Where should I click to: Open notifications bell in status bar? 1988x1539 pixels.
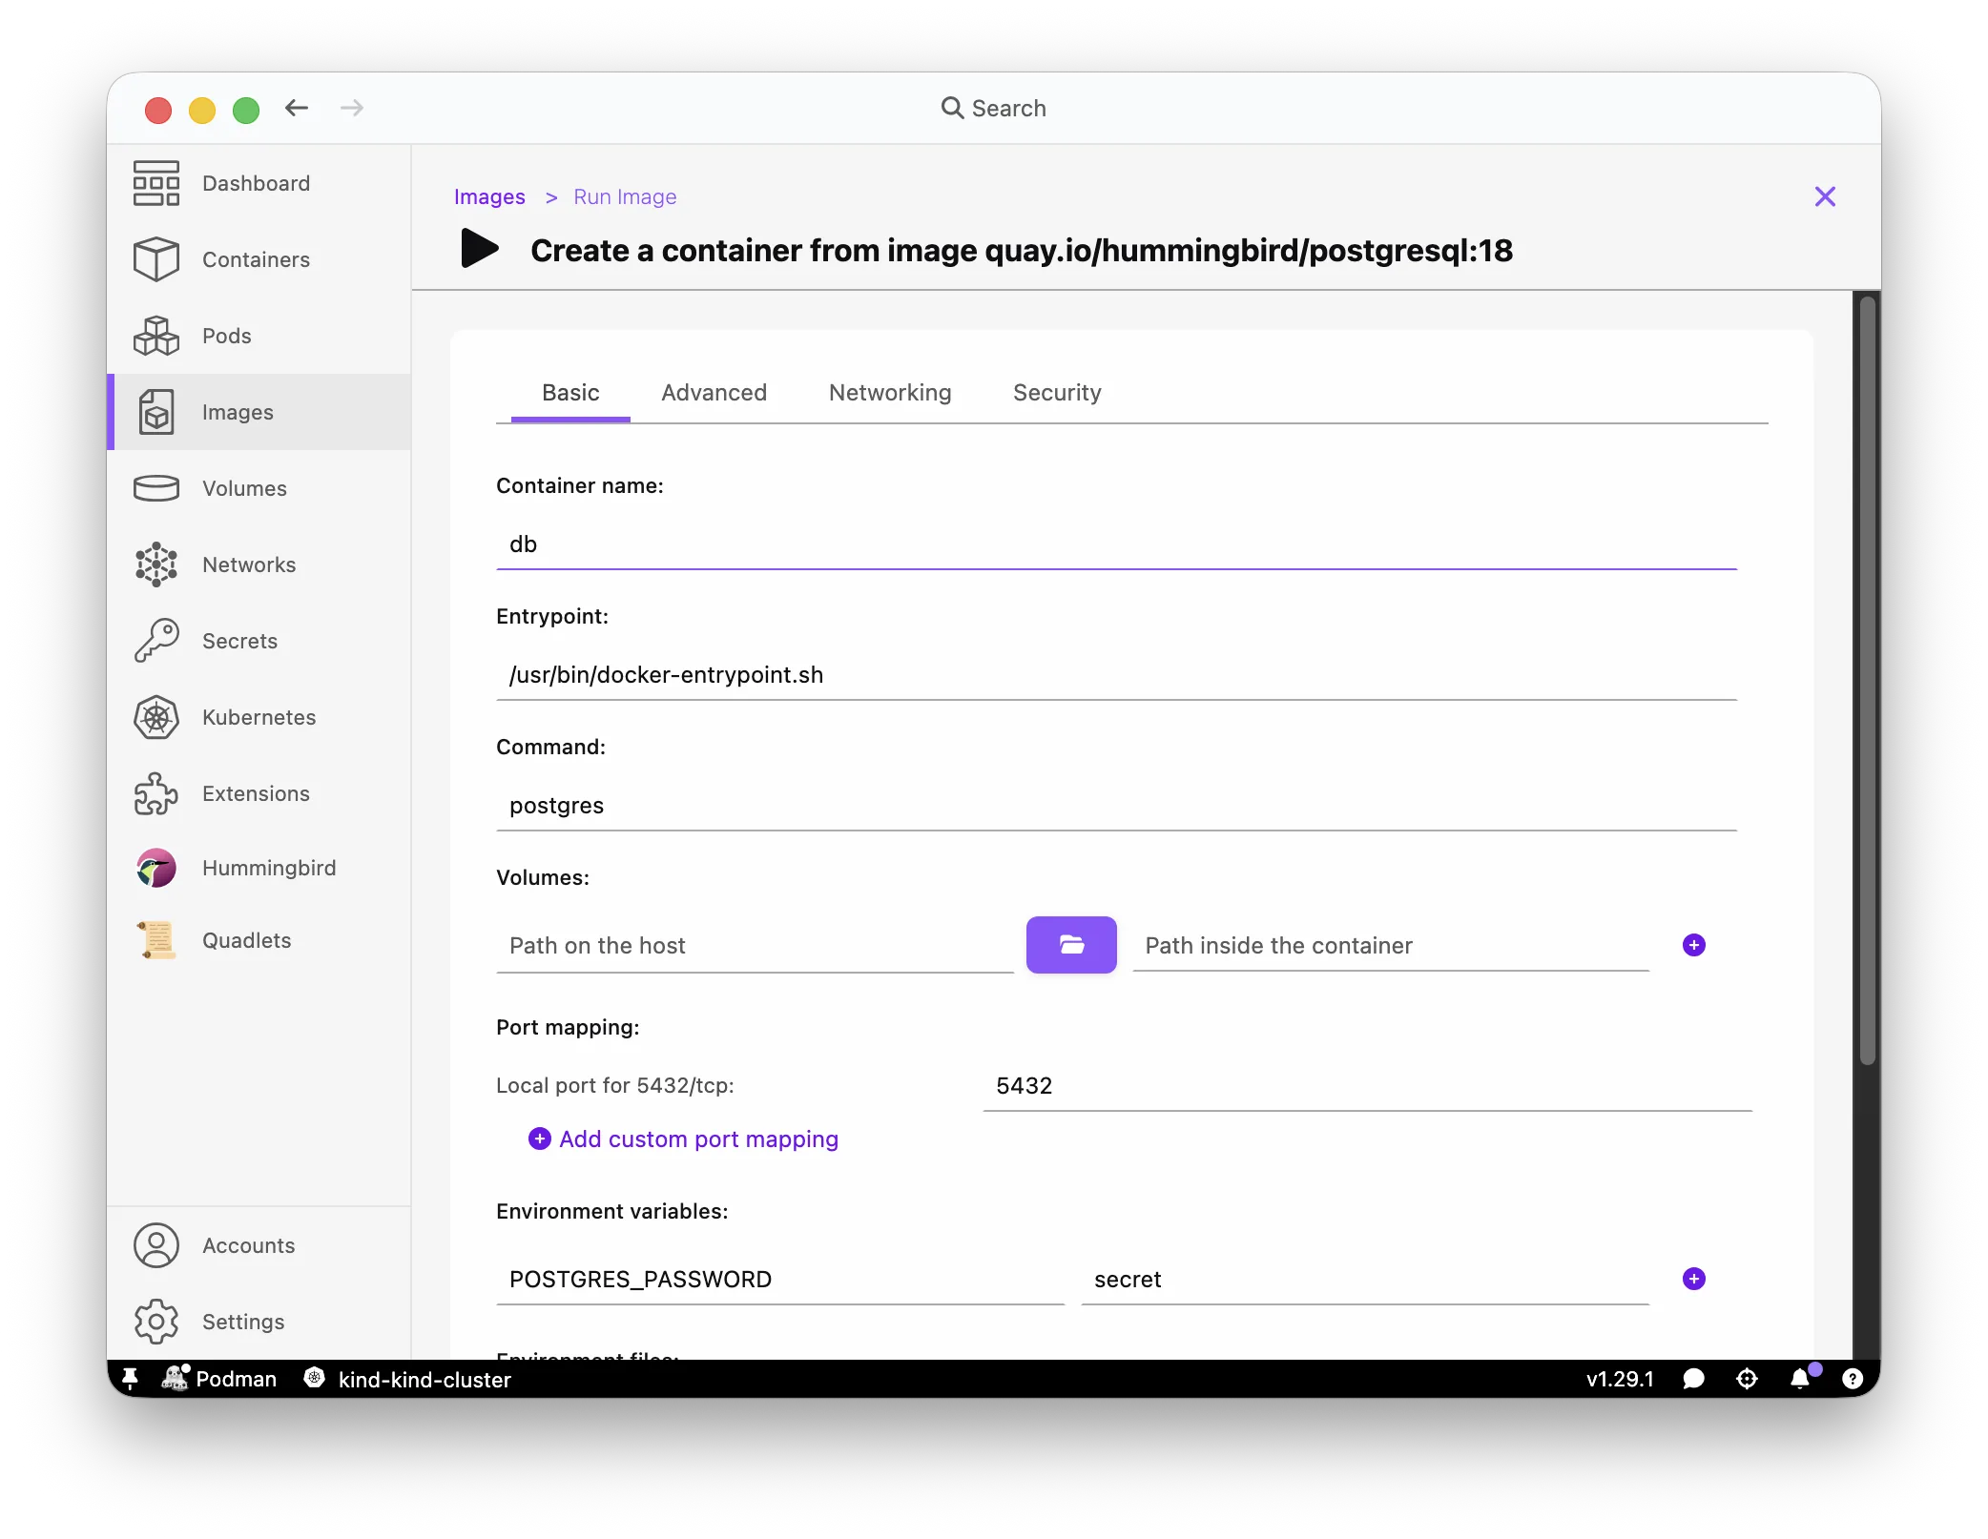tap(1800, 1379)
